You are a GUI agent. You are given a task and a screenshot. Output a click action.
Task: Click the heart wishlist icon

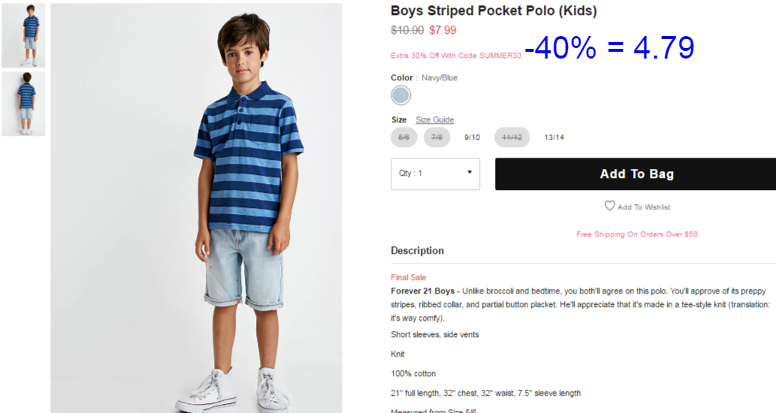pos(610,206)
